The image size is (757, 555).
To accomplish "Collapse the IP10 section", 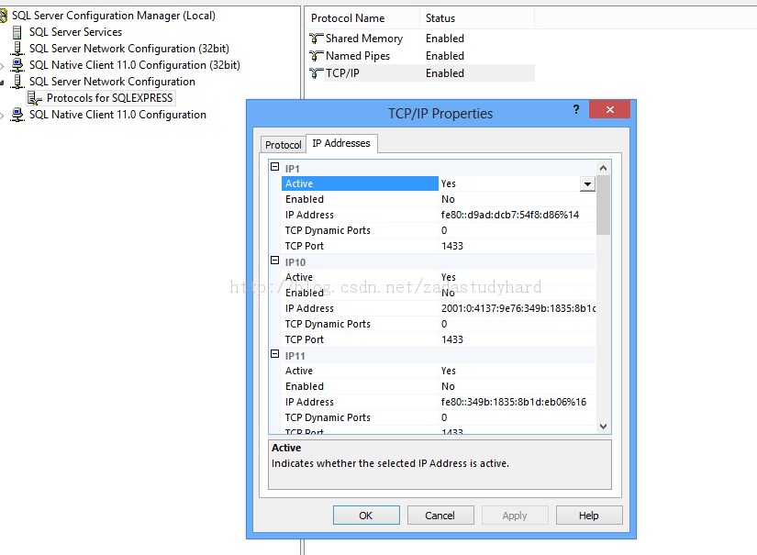I will (274, 261).
